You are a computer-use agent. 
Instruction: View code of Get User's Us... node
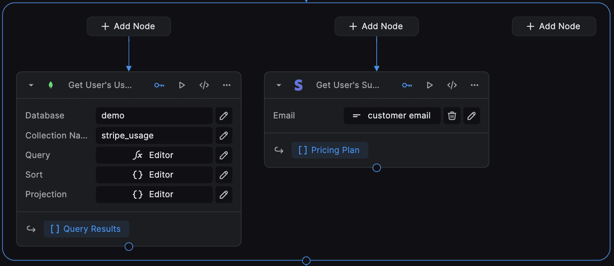[x=204, y=85]
